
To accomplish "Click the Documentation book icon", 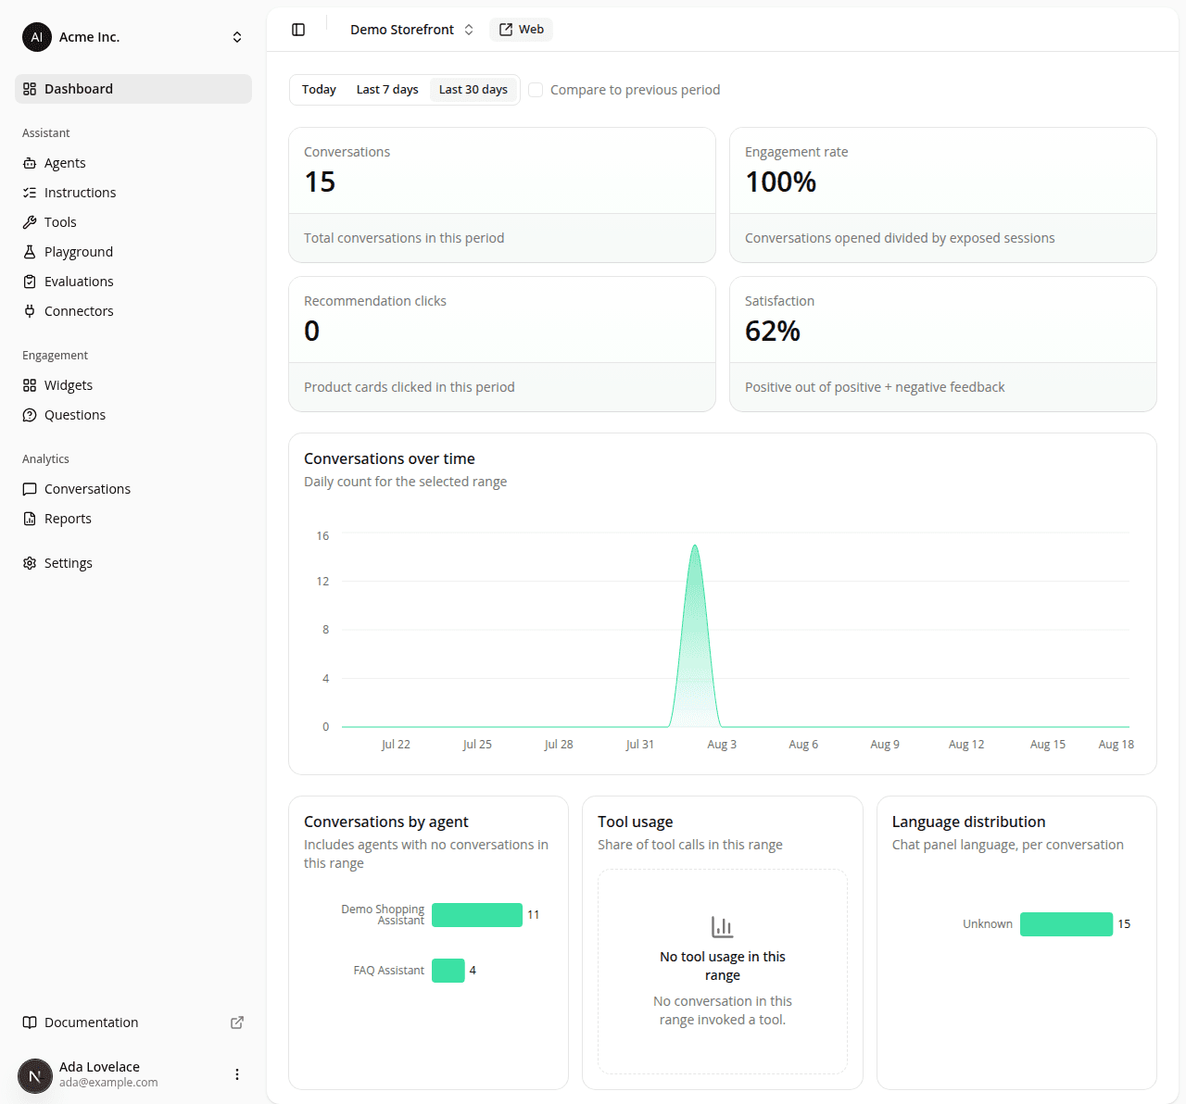I will coord(30,1022).
